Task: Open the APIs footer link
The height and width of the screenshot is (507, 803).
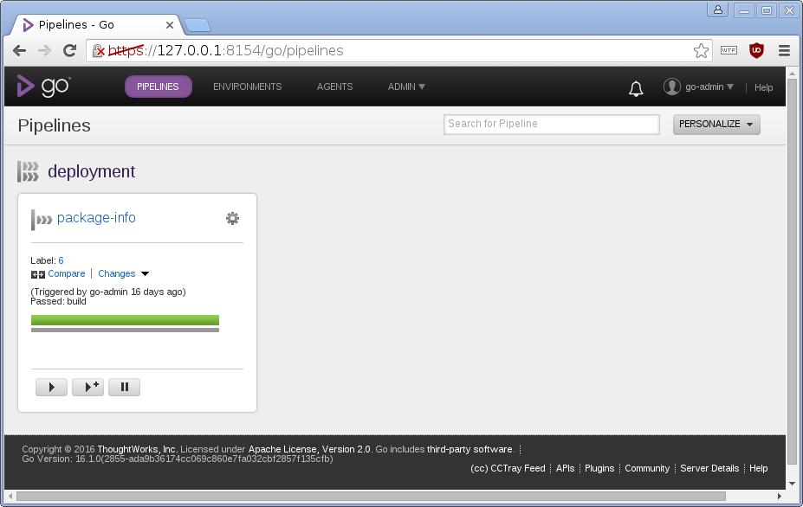Action: pos(566,468)
